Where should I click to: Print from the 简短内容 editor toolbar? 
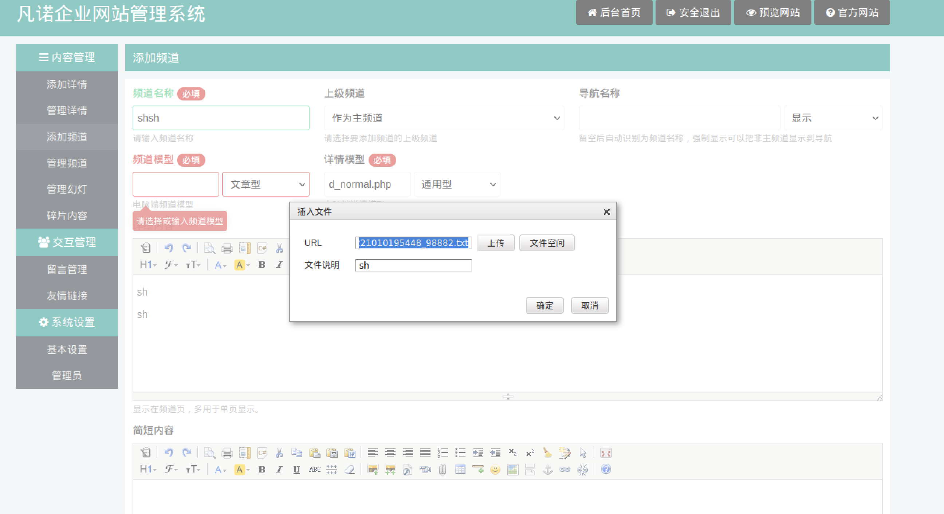pos(227,453)
